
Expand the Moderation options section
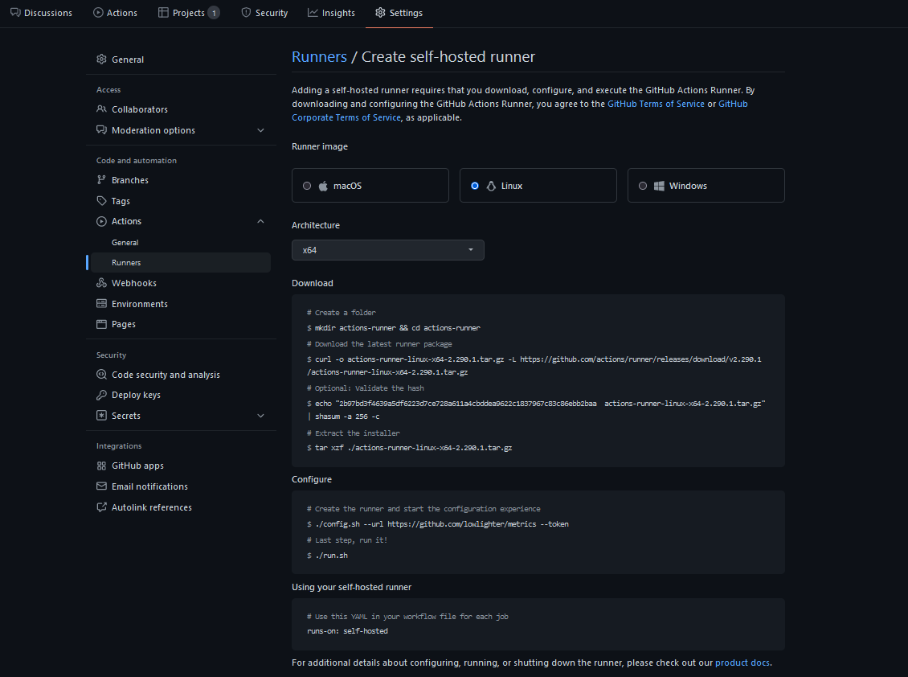(x=260, y=129)
